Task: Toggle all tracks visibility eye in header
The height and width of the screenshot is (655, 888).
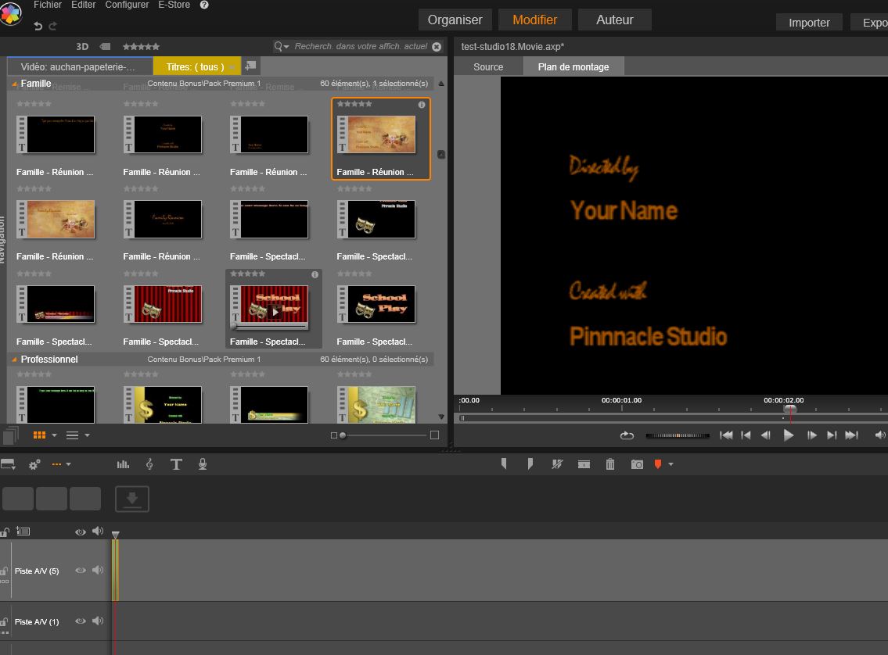Action: (x=81, y=532)
